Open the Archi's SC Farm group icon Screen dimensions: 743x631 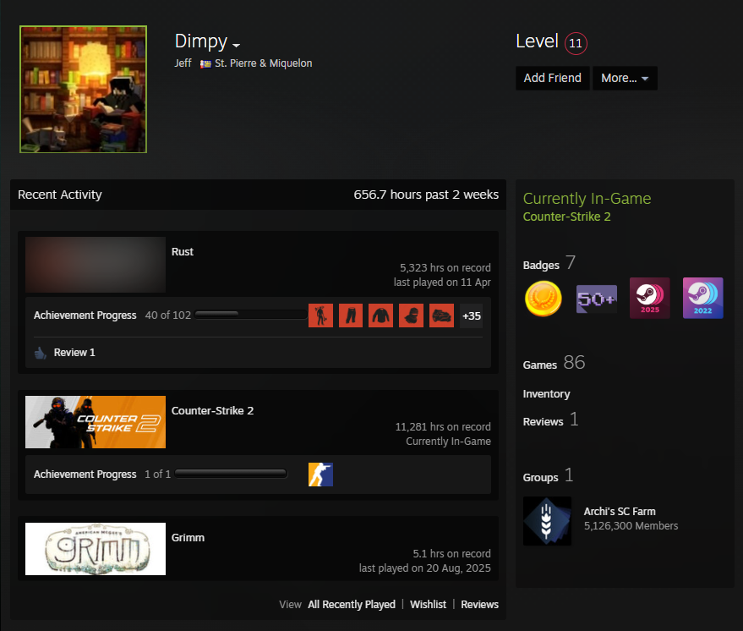pos(547,520)
